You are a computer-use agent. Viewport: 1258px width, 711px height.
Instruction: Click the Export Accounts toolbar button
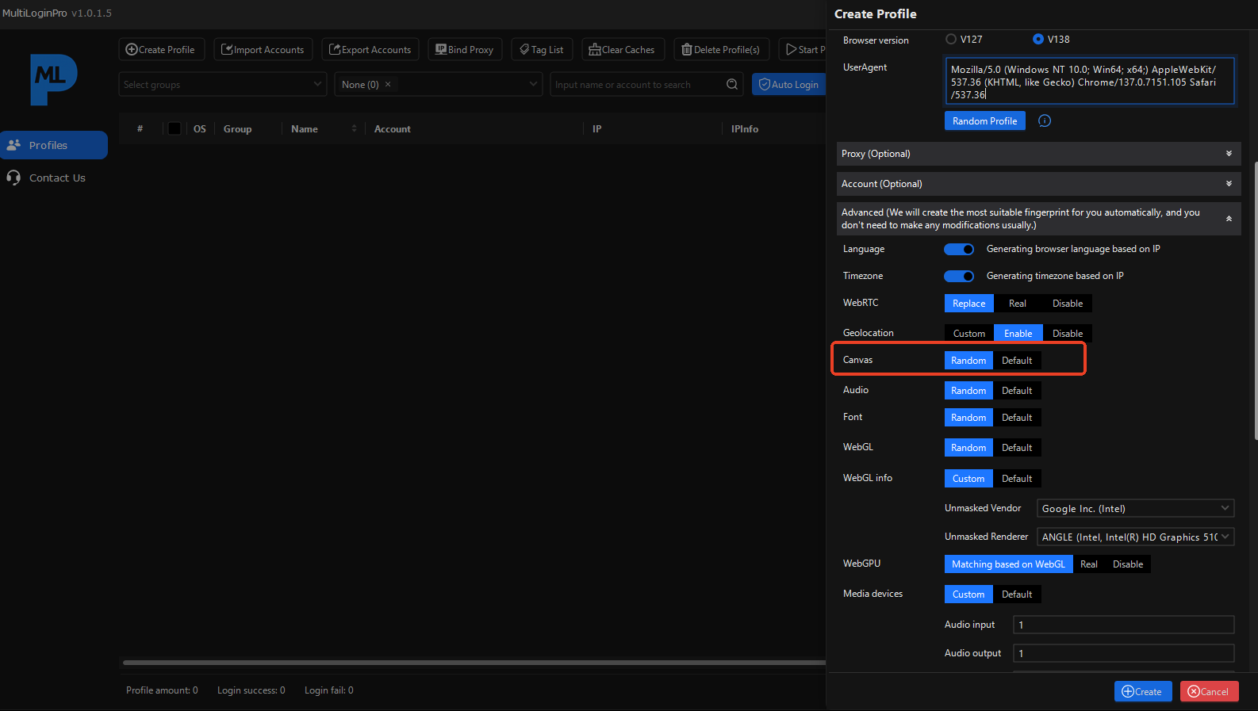point(370,49)
